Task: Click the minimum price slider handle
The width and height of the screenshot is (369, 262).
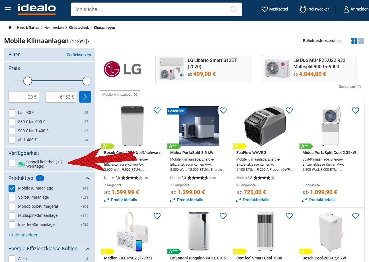Action: (28, 81)
